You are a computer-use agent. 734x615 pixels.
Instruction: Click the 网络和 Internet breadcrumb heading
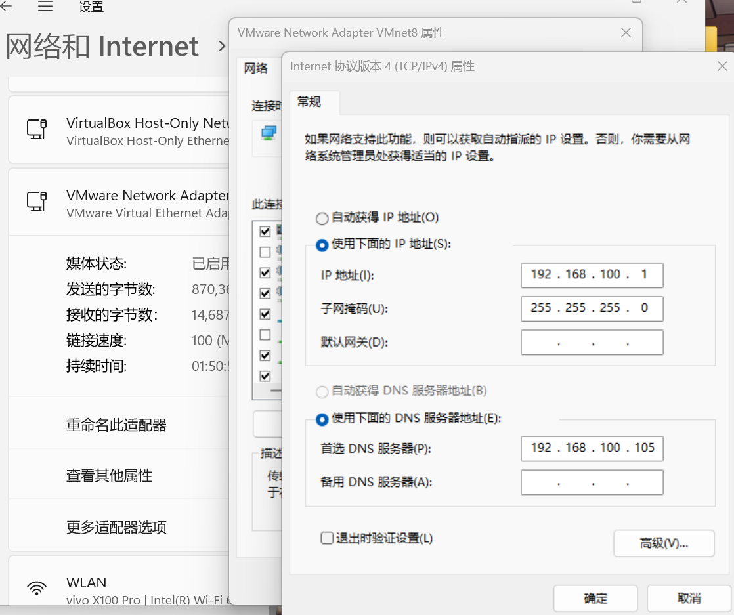coord(102,47)
